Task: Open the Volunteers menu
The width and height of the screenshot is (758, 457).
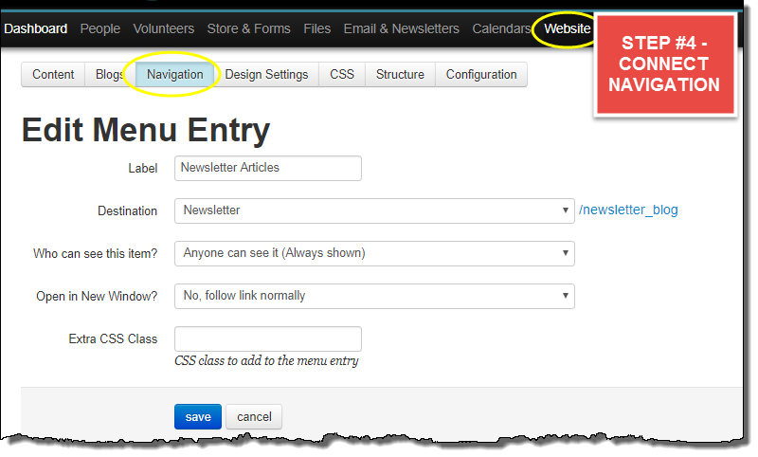Action: (x=163, y=28)
